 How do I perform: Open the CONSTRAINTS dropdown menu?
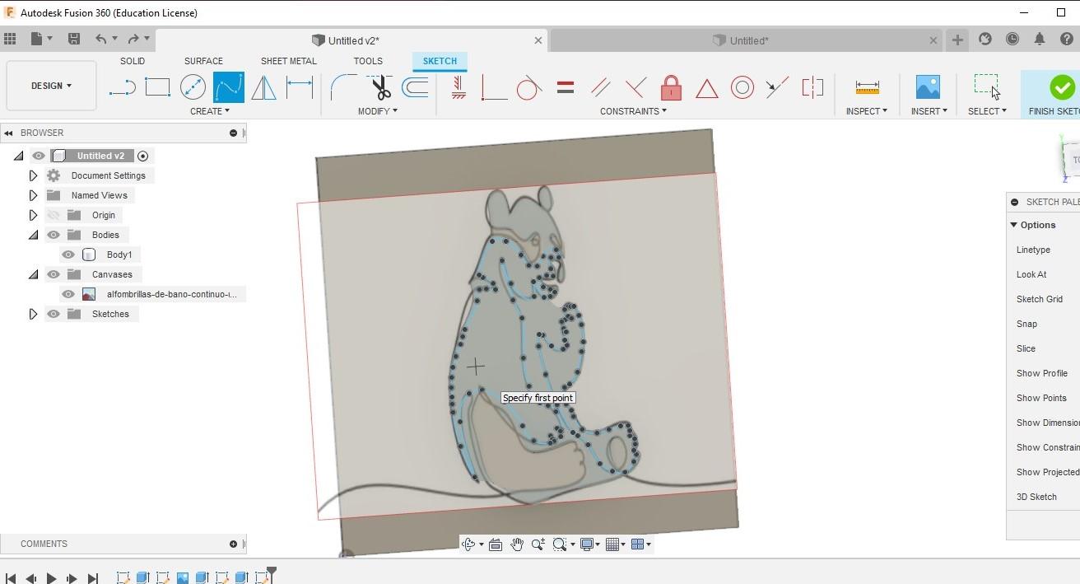point(633,111)
